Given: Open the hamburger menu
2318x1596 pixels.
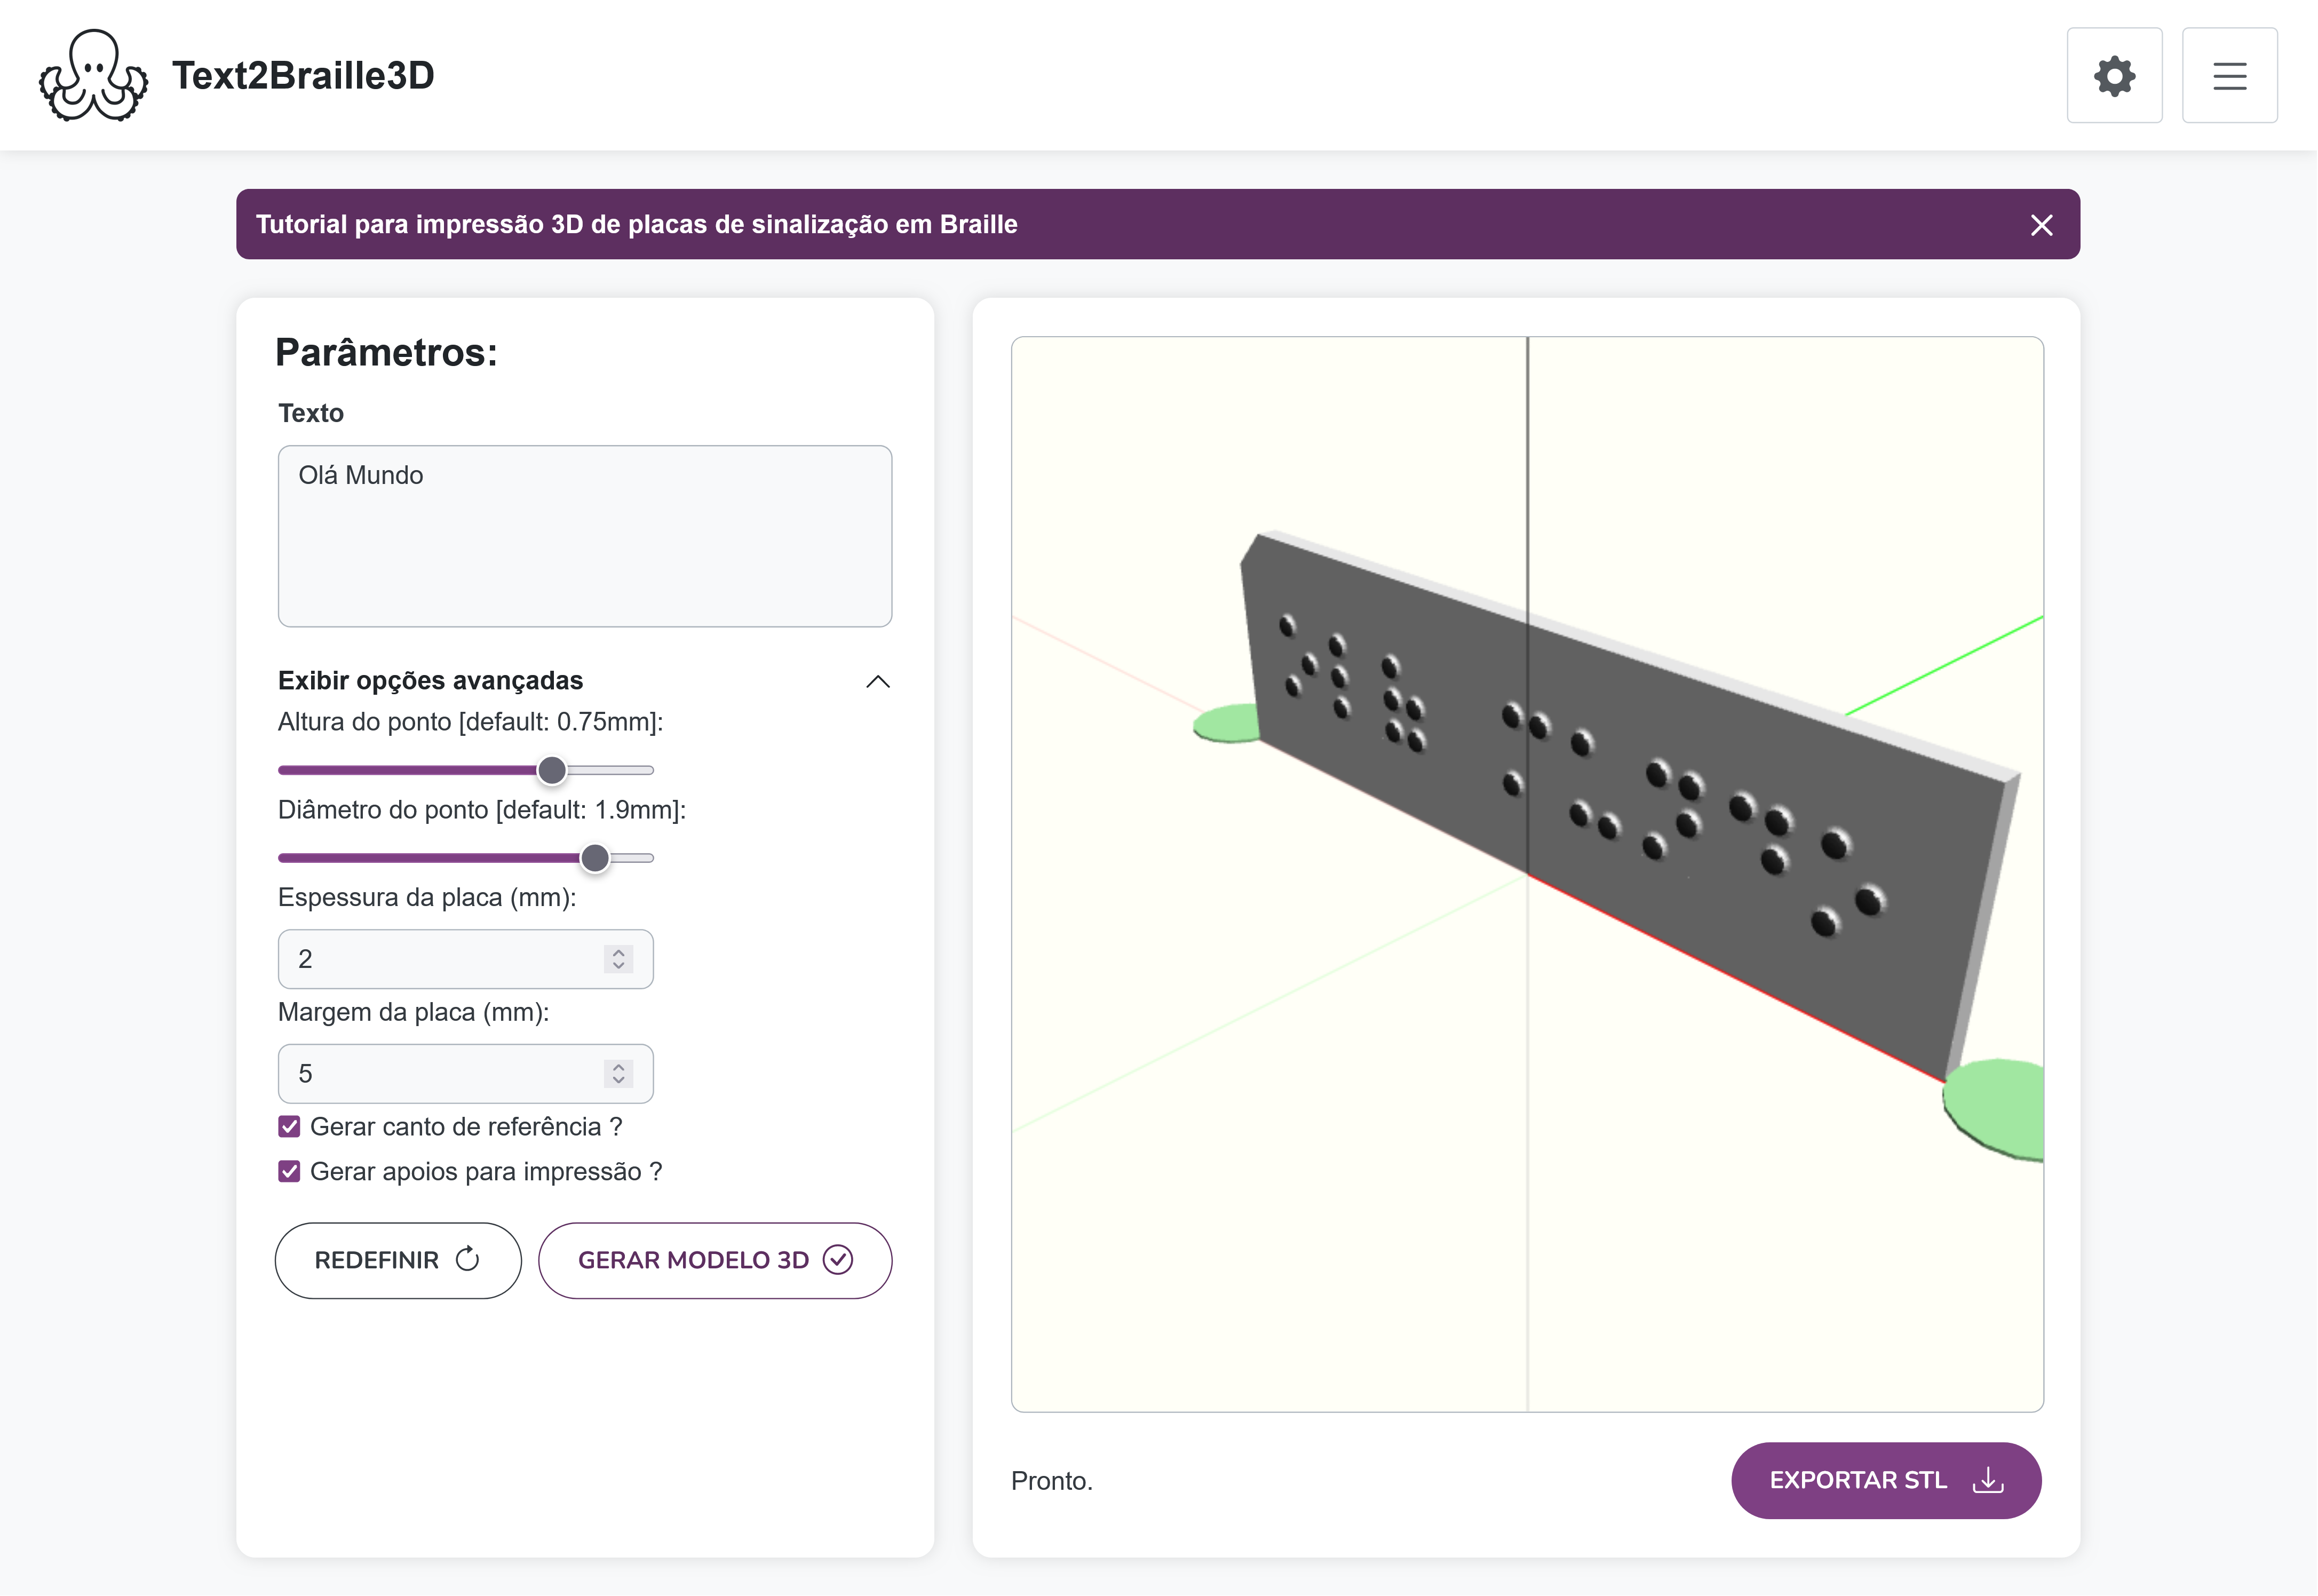Looking at the screenshot, I should 2229,76.
